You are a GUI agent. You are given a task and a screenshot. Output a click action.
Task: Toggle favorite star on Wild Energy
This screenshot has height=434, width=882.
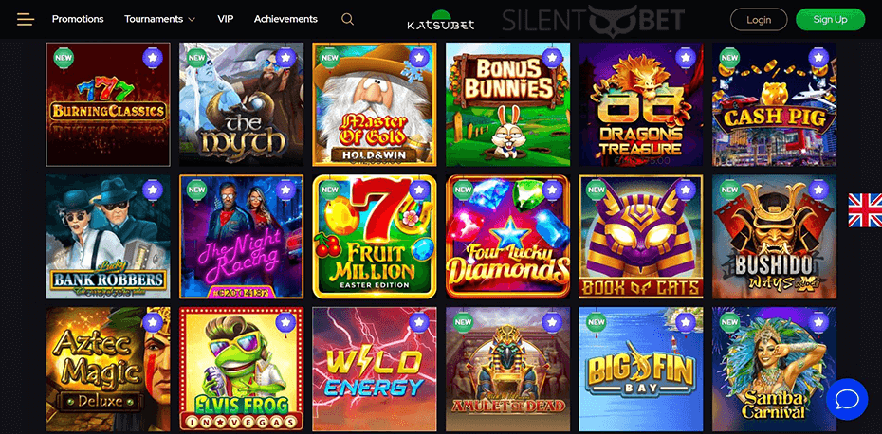point(419,322)
